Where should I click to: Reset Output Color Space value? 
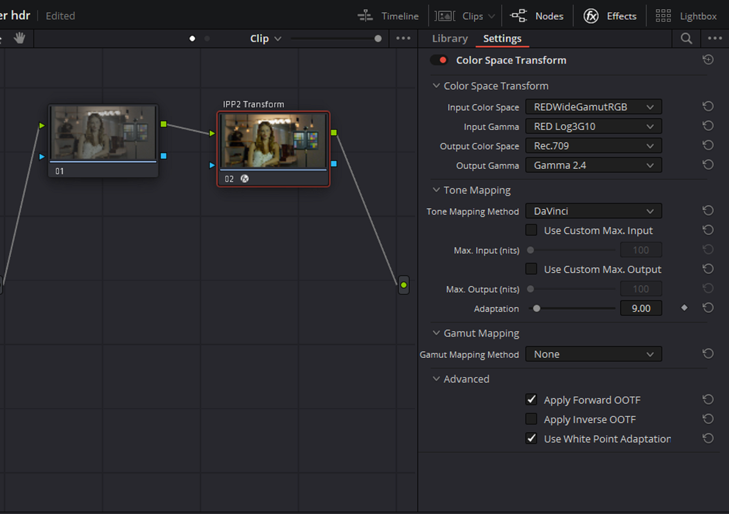pos(708,146)
